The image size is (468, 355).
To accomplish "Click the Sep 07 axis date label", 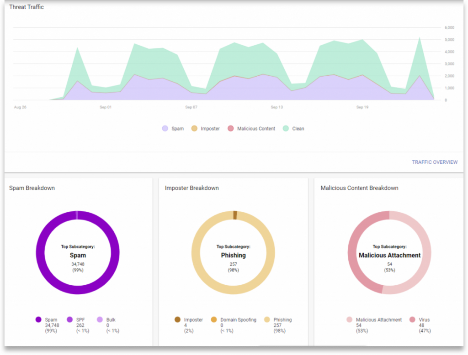I will click(x=191, y=107).
